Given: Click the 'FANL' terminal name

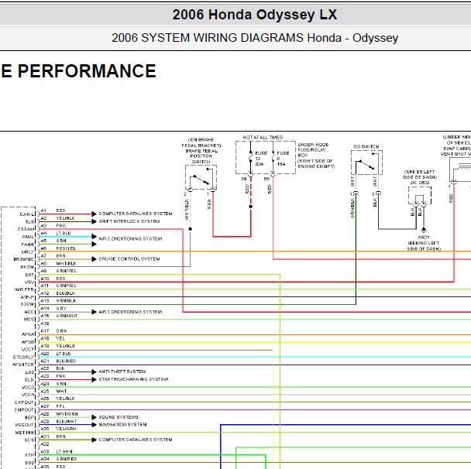Looking at the screenshot, I should tap(28, 237).
